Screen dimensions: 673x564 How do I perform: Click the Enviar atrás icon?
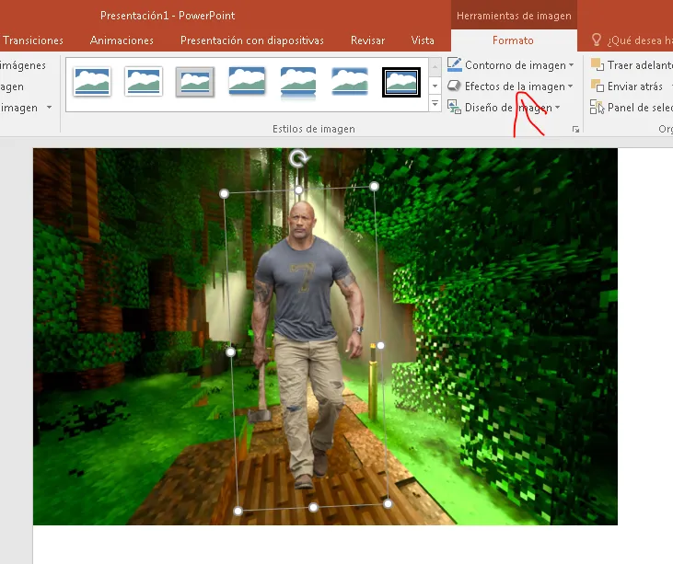597,86
